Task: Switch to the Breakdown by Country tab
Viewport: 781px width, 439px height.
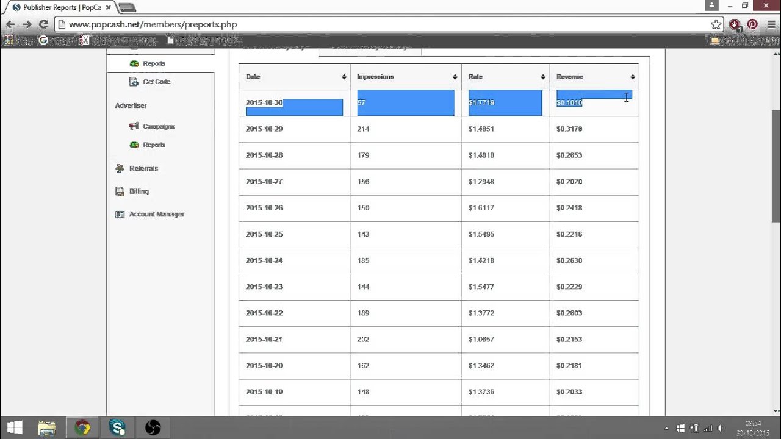Action: [x=369, y=46]
